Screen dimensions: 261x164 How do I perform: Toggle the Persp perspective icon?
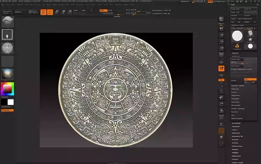coord(221,55)
